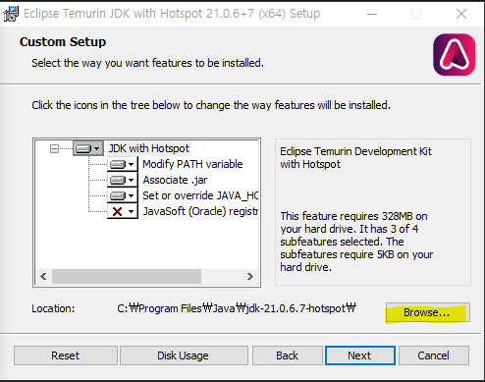Proceed with the Next button
The height and width of the screenshot is (382, 485).
[360, 355]
